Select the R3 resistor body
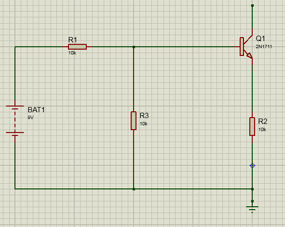 pyautogui.click(x=134, y=121)
